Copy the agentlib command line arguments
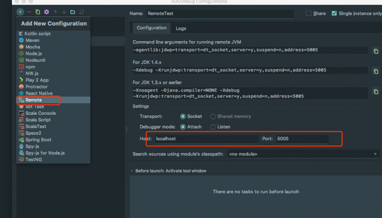 (x=376, y=51)
